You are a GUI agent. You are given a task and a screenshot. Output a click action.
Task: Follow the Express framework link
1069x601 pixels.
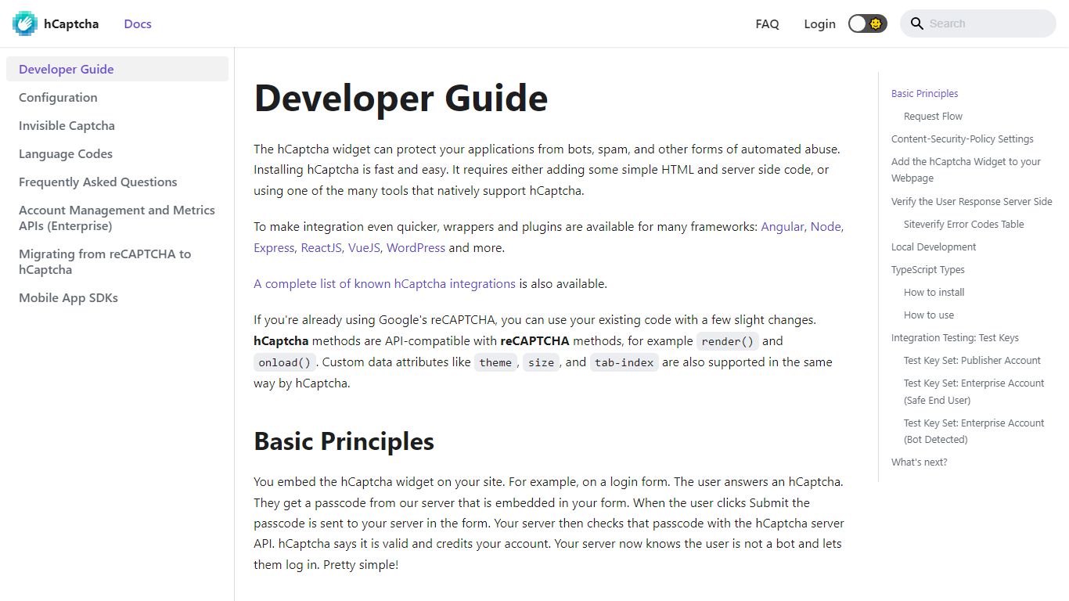pyautogui.click(x=273, y=247)
